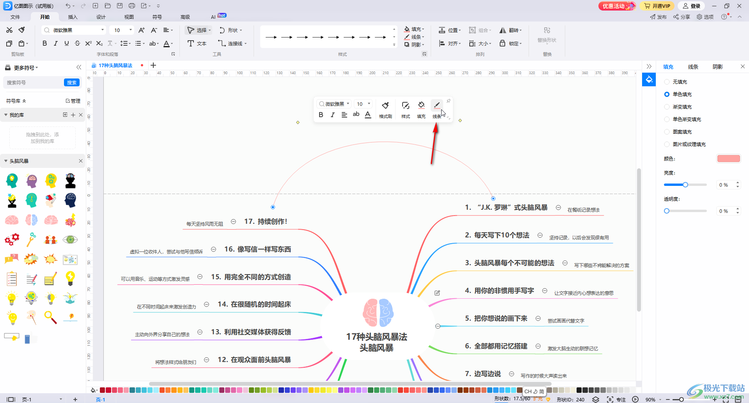Screen dimensions: 749x403
Task: Click the transparency slider handle
Action: pyautogui.click(x=667, y=211)
